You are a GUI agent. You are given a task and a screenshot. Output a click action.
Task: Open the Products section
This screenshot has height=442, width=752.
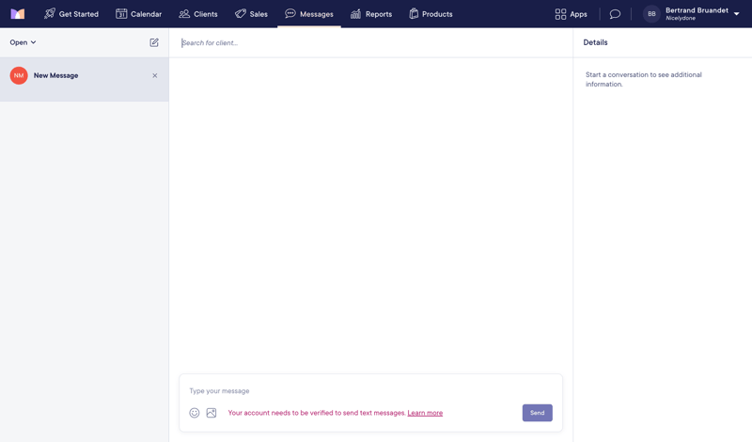(x=431, y=14)
